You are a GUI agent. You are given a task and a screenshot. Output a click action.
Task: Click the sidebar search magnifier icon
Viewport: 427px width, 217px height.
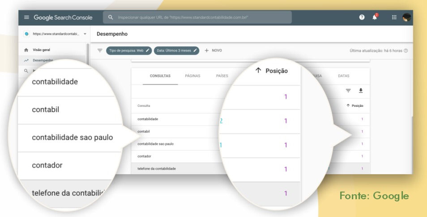coord(26,71)
